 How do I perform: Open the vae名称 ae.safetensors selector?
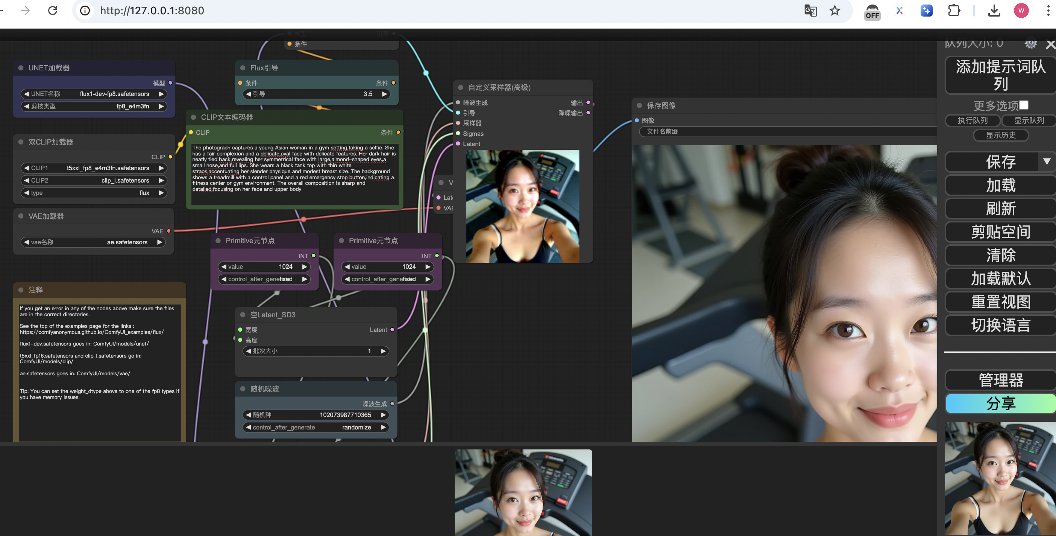click(x=93, y=242)
